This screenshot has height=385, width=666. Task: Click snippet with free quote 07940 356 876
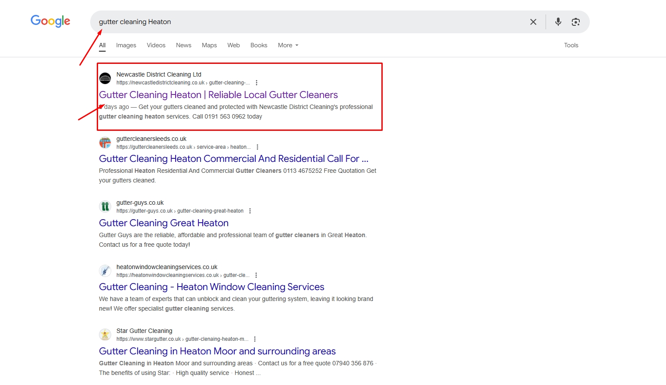tap(238, 368)
